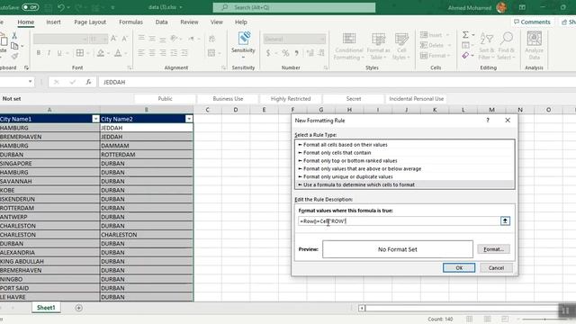
Task: Click the collapse dialog range selector icon
Action: 505,221
